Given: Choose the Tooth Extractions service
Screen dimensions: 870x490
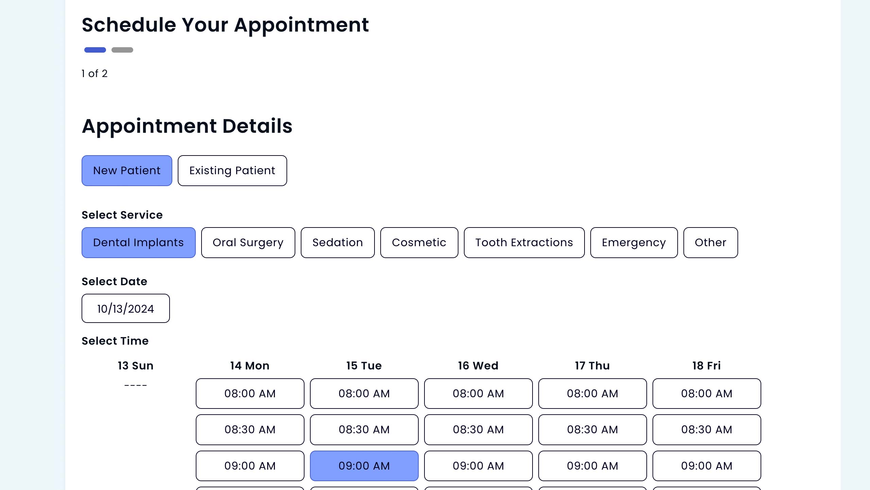Looking at the screenshot, I should [x=524, y=242].
